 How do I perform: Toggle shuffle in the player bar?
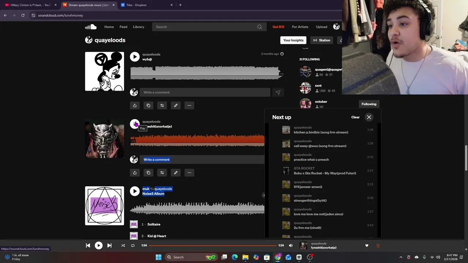coord(123,245)
